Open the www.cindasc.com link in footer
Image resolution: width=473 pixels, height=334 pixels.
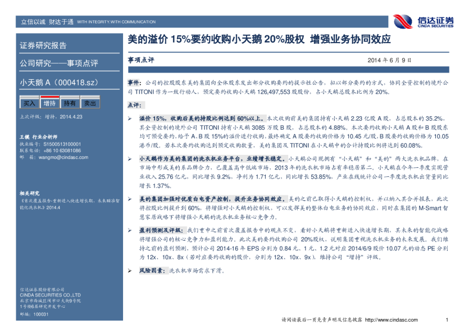point(391,320)
